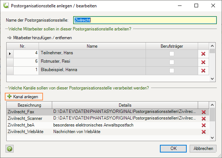Remove the Zivilrecht_Scanner channel
Image resolution: width=222 pixels, height=158 pixels.
pyautogui.click(x=204, y=119)
